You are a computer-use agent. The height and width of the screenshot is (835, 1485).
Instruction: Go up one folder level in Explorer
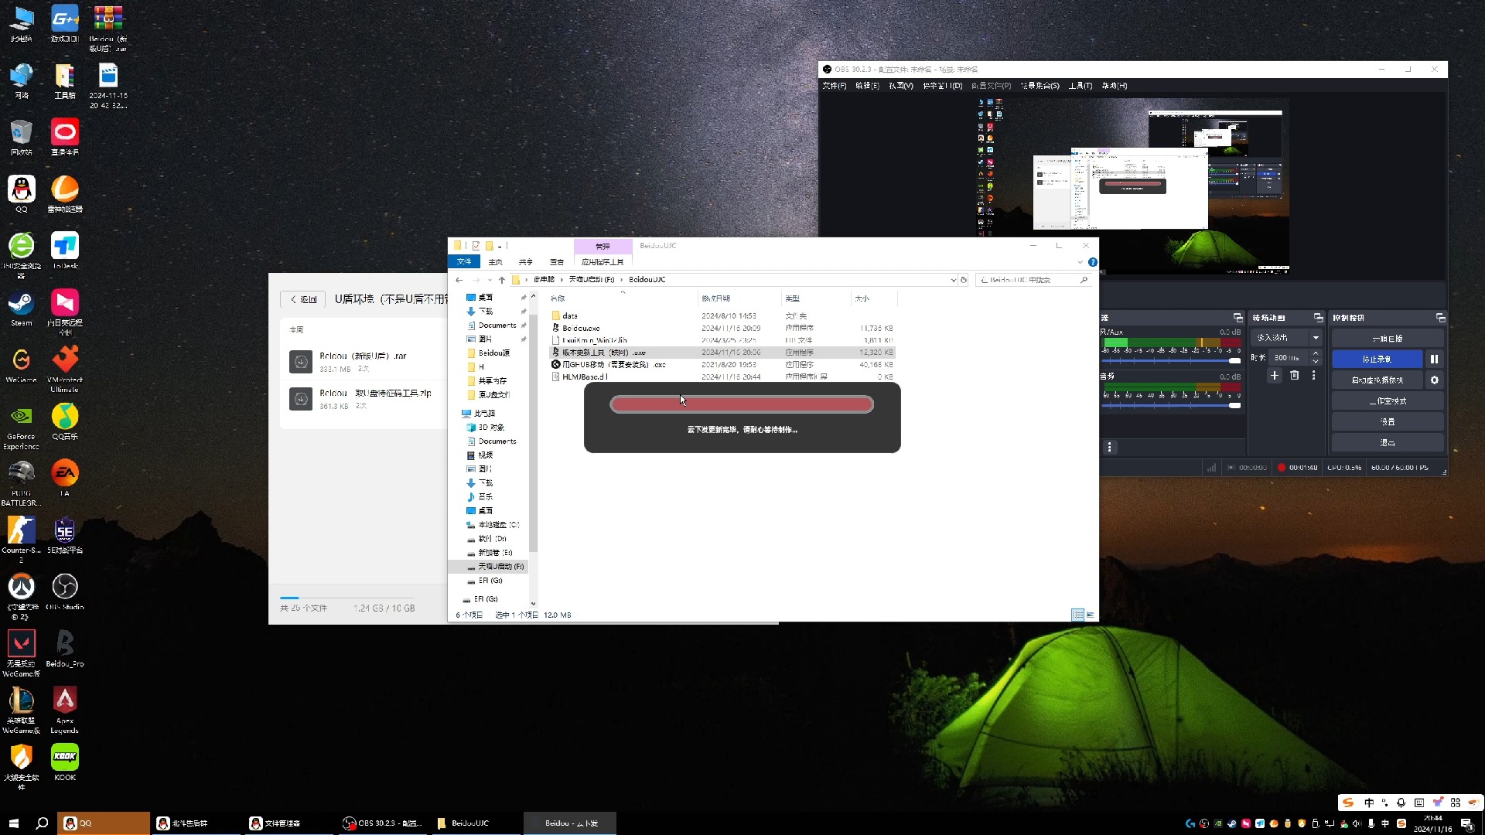pyautogui.click(x=501, y=280)
